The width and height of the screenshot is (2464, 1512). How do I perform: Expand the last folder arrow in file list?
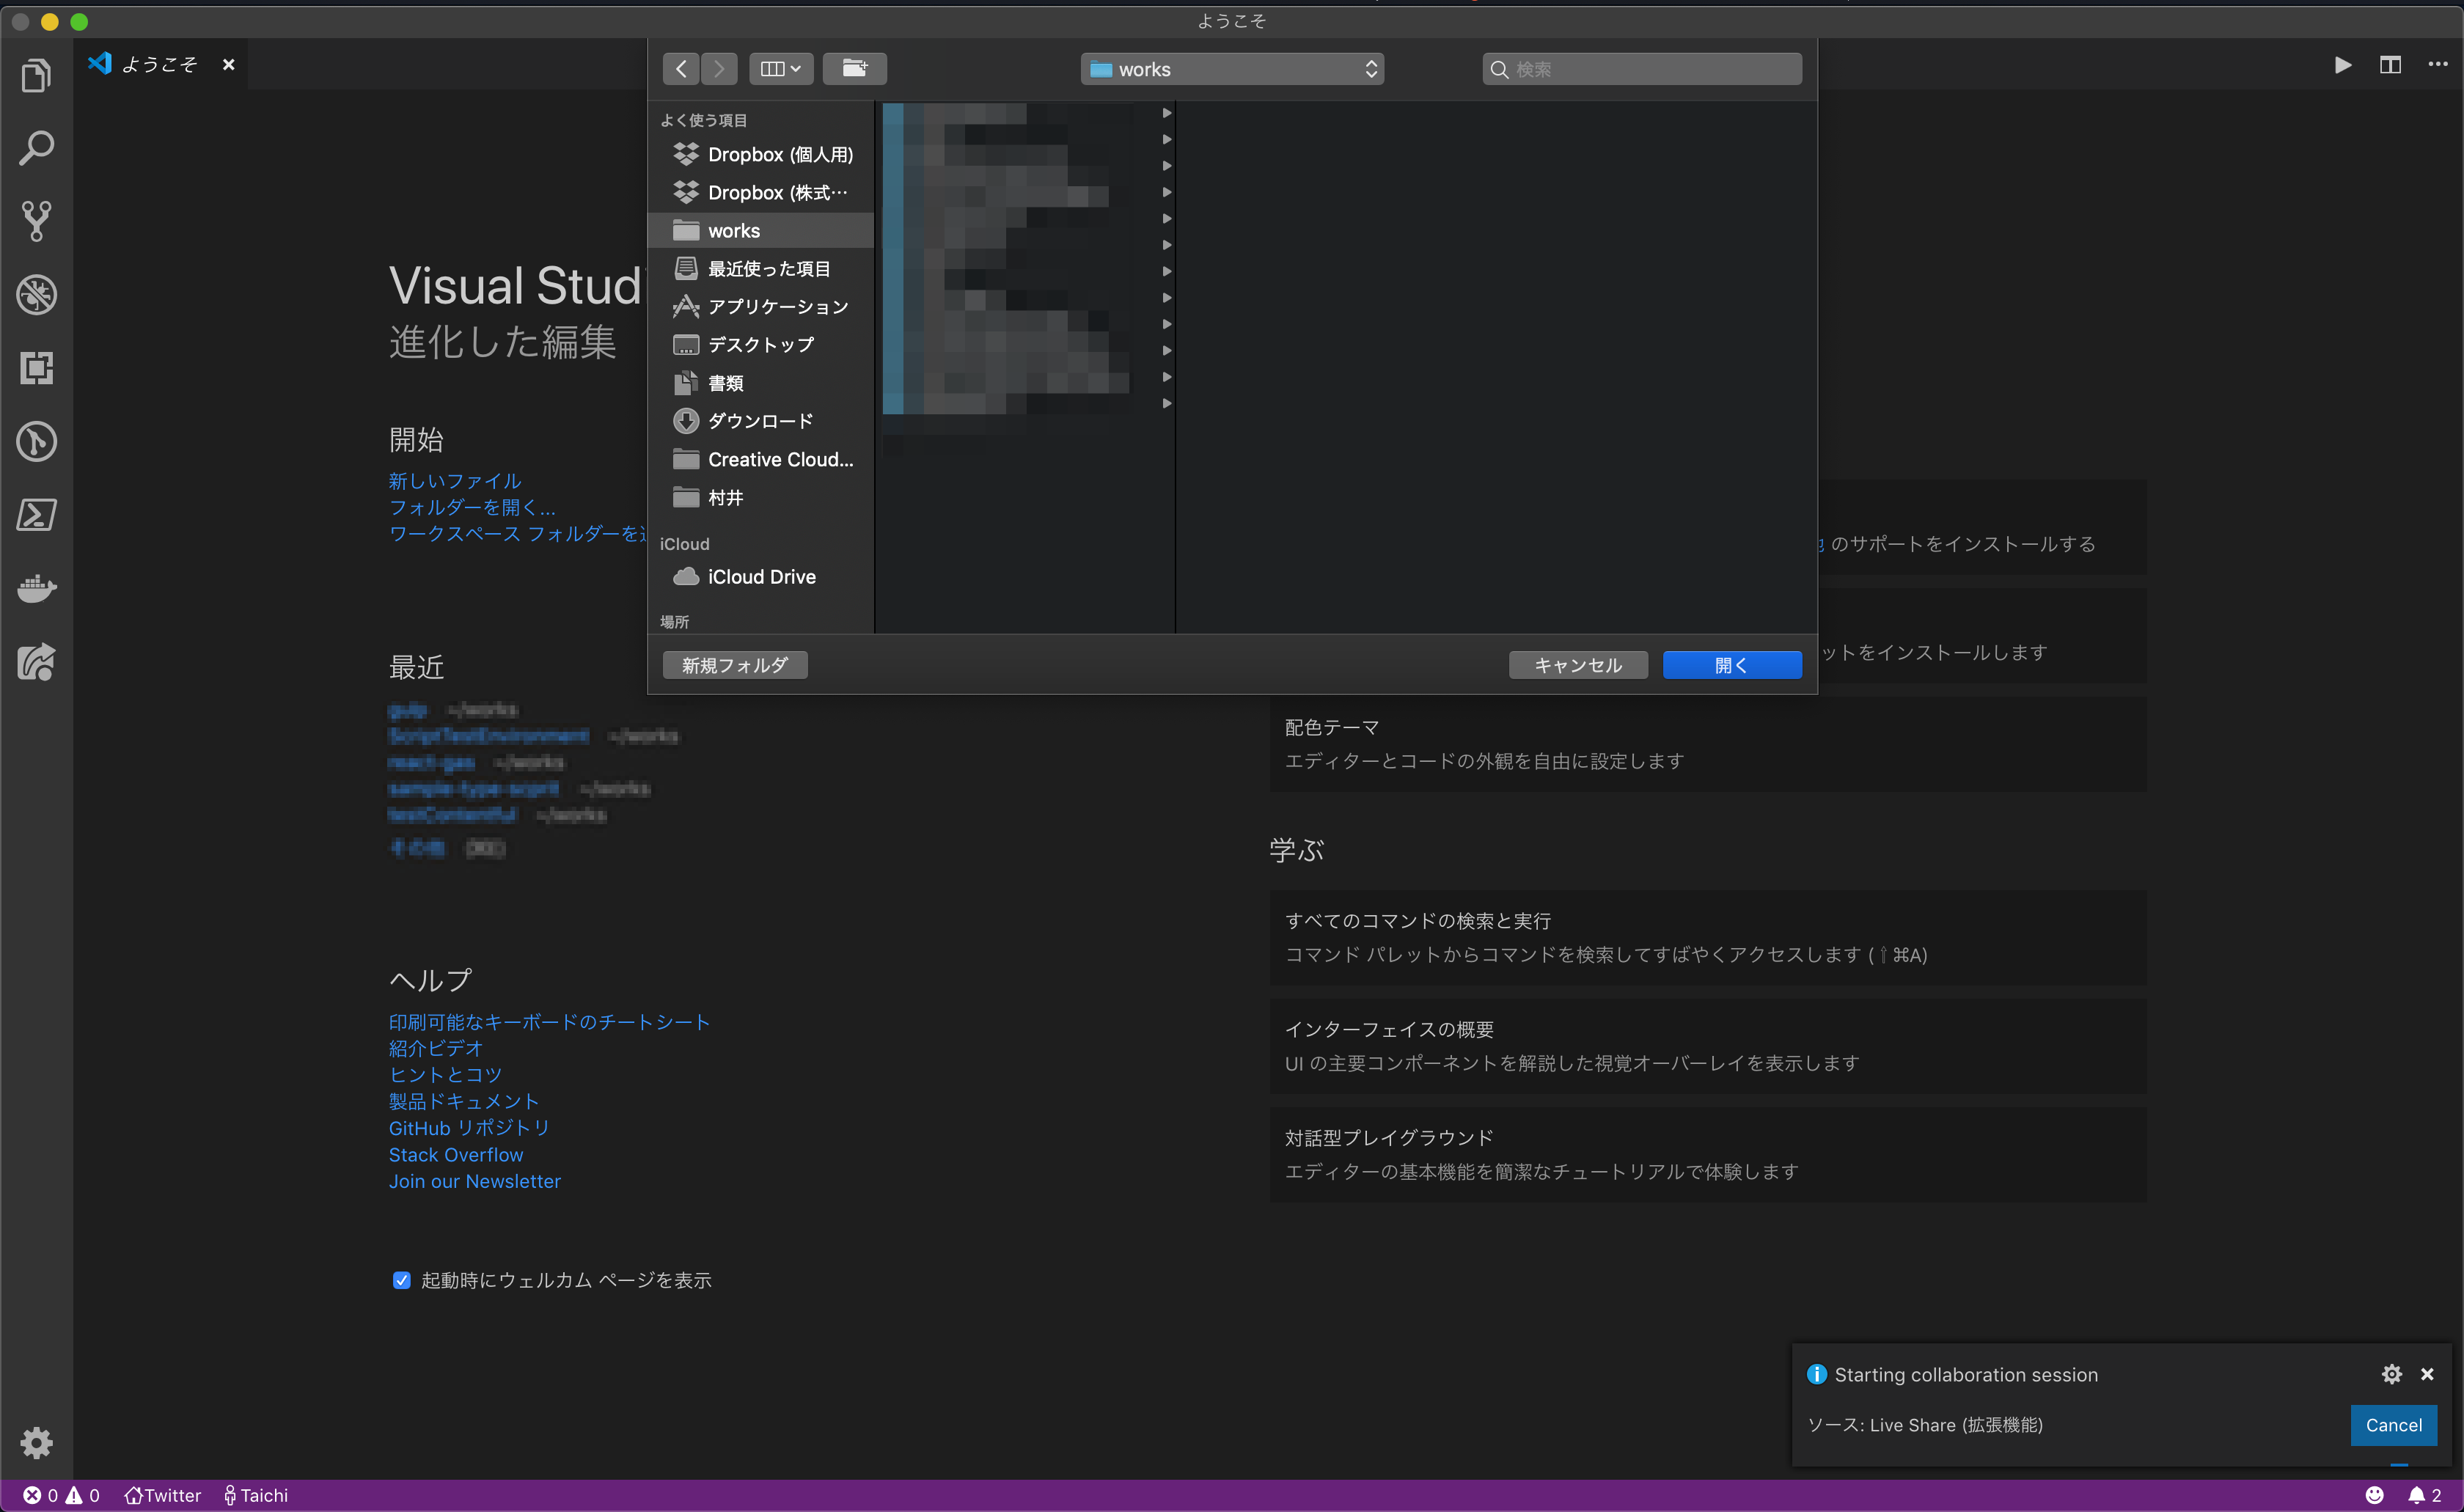(x=1167, y=403)
